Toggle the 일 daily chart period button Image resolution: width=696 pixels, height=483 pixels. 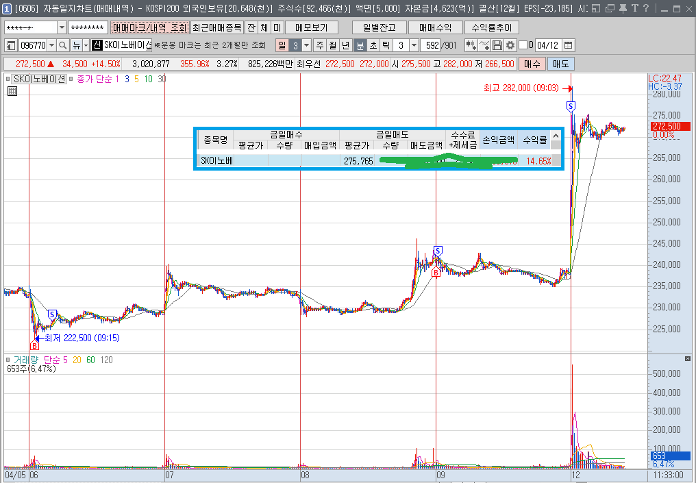coord(282,45)
